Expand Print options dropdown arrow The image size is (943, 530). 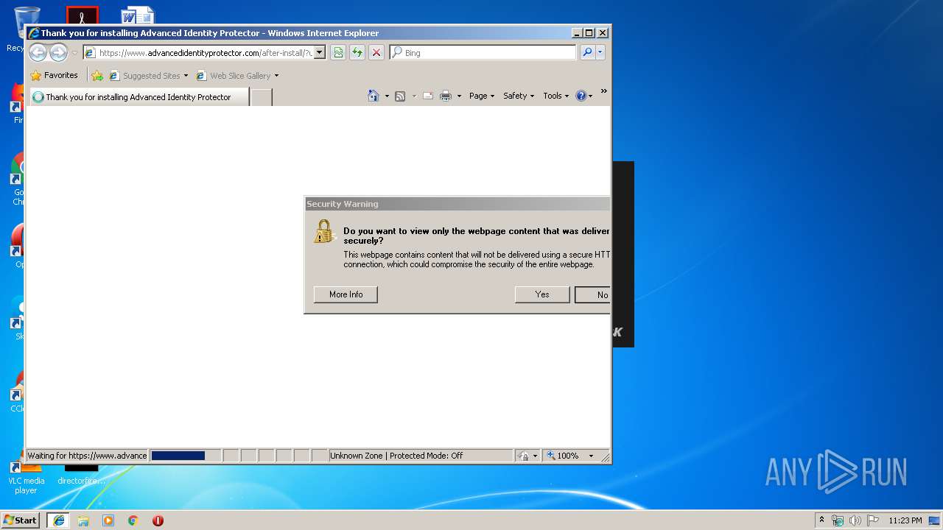[x=459, y=96]
